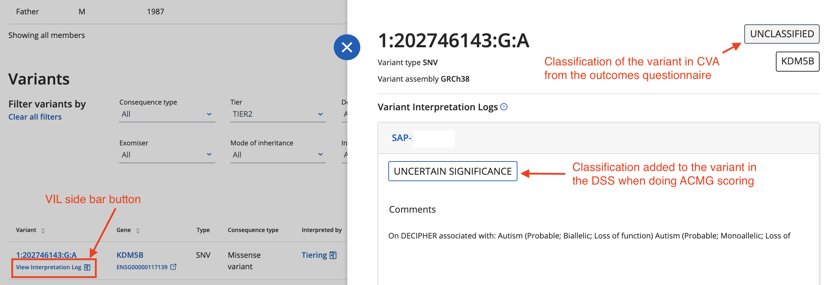
Task: Click the panel icon next to Tiering
Action: click(x=333, y=255)
